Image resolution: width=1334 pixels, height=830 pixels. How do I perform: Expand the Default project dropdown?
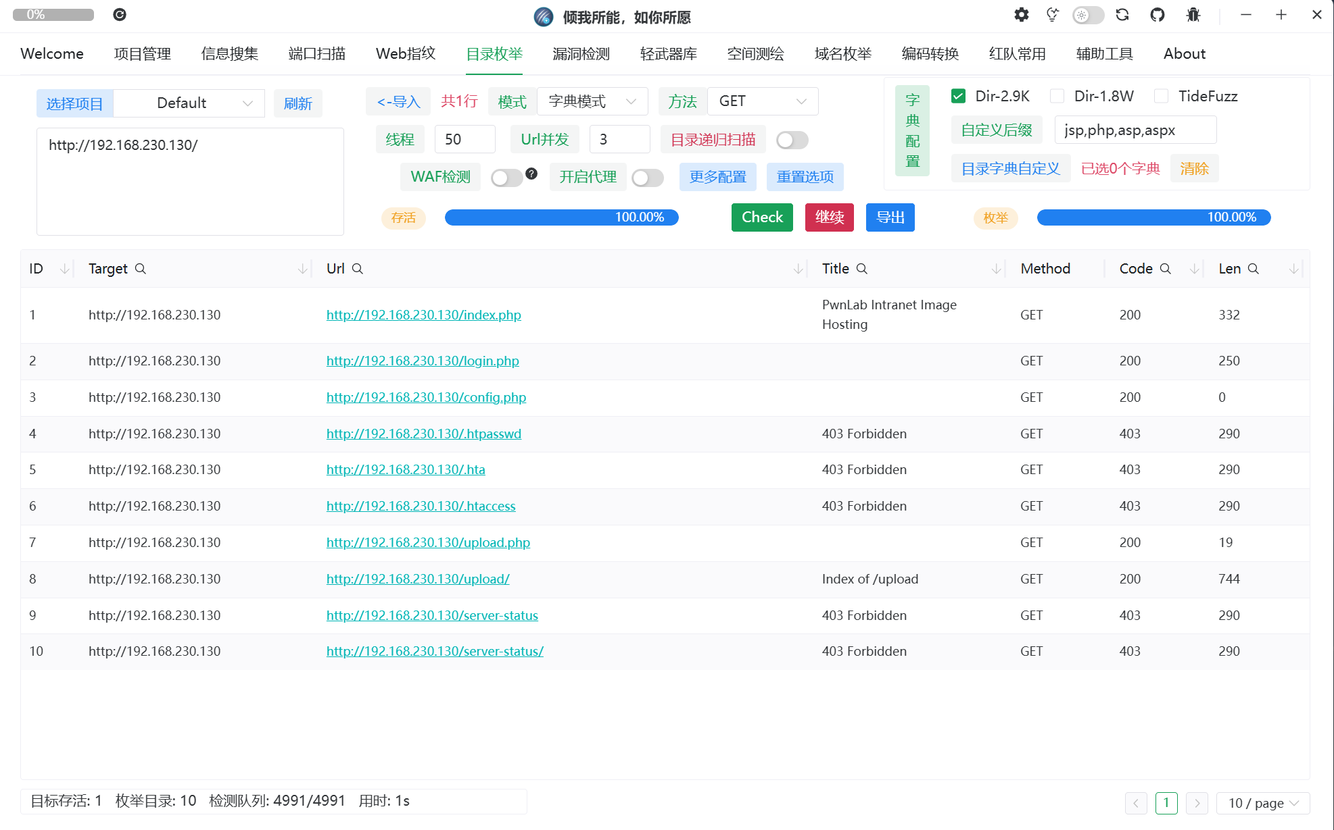point(189,103)
